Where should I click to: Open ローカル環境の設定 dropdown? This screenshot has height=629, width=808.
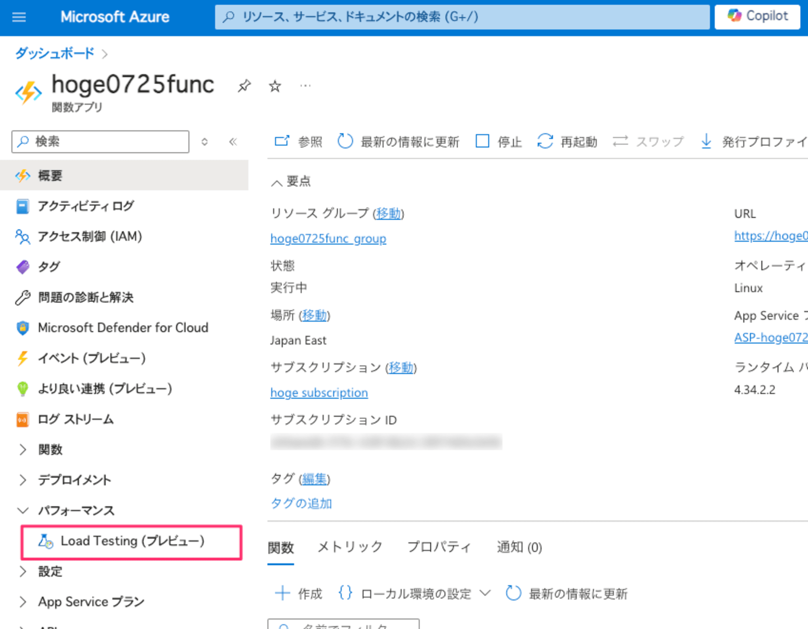415,593
